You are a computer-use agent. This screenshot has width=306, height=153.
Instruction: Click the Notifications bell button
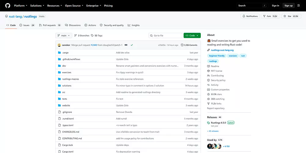(250, 16)
